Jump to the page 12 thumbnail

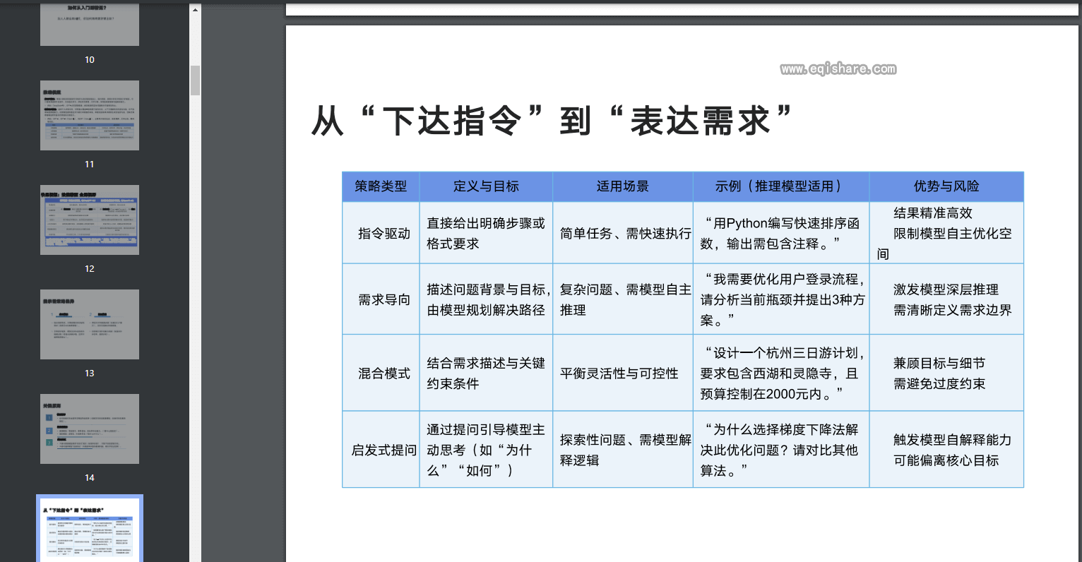90,220
